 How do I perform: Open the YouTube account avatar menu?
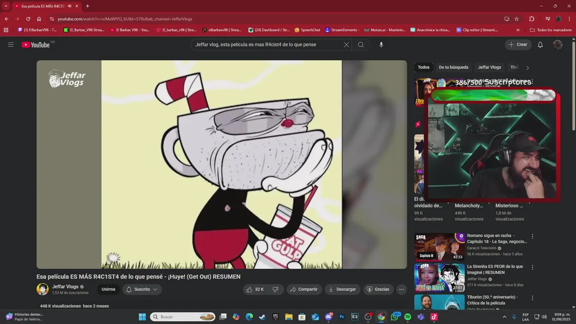coord(558,45)
